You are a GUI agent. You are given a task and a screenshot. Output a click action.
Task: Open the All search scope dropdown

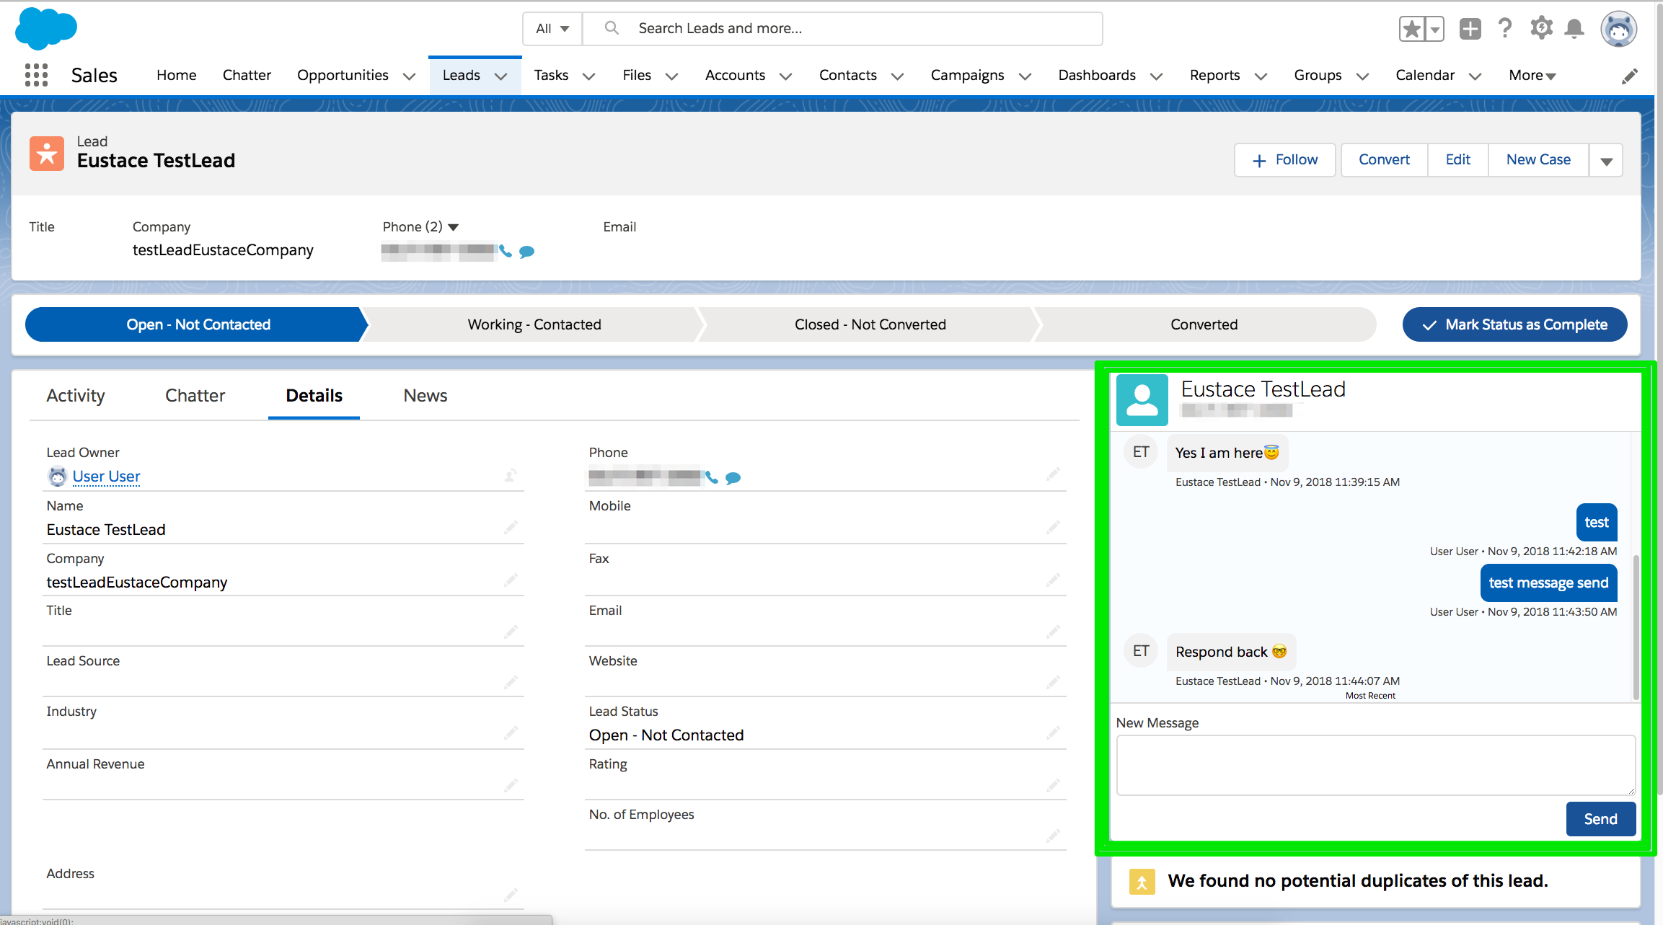click(x=552, y=29)
